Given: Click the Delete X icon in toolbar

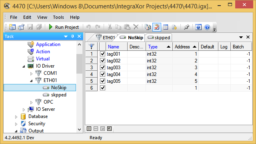Looking at the screenshot, I should click(136, 27).
